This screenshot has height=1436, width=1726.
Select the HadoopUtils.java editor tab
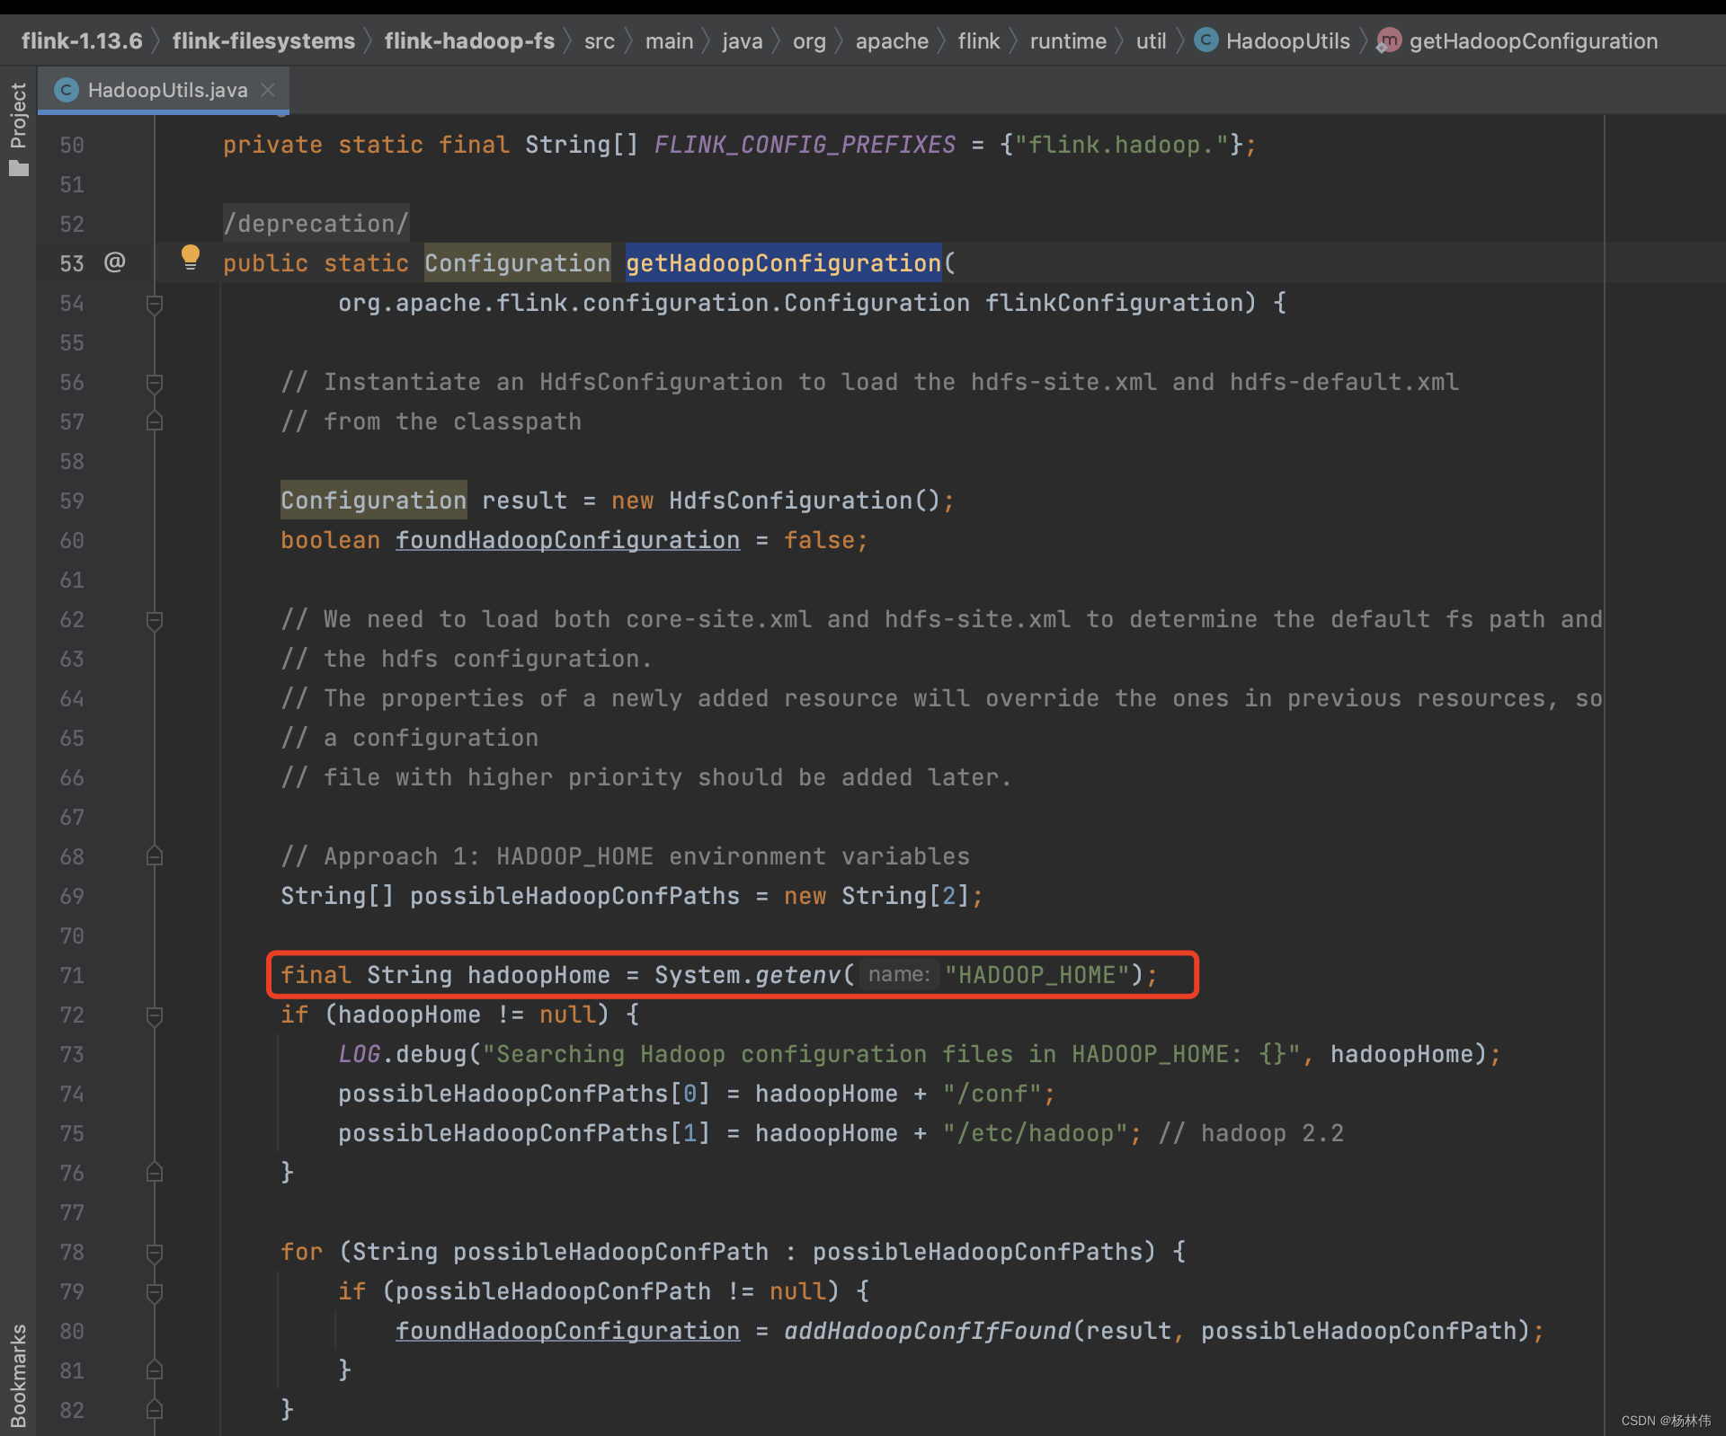167,90
